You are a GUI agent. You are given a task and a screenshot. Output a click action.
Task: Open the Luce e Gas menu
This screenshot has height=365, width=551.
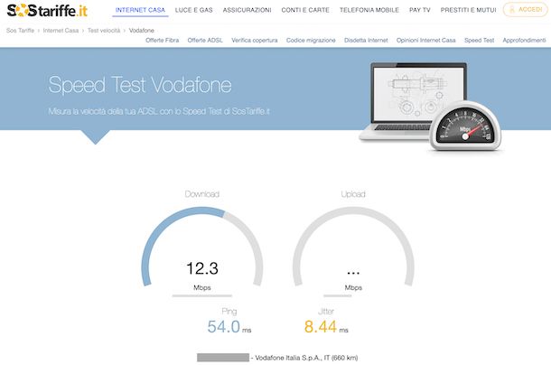[193, 10]
